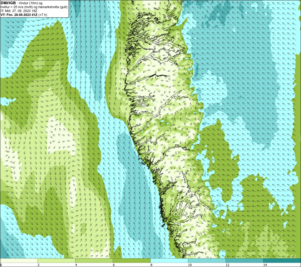Screen dimensions: 301x267
Task: Click the light cyan 8–10 m/s legend swatch
Action: (x=169, y=260)
